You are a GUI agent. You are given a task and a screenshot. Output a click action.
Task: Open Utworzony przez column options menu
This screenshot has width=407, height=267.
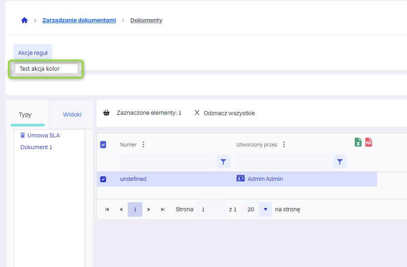coord(284,145)
